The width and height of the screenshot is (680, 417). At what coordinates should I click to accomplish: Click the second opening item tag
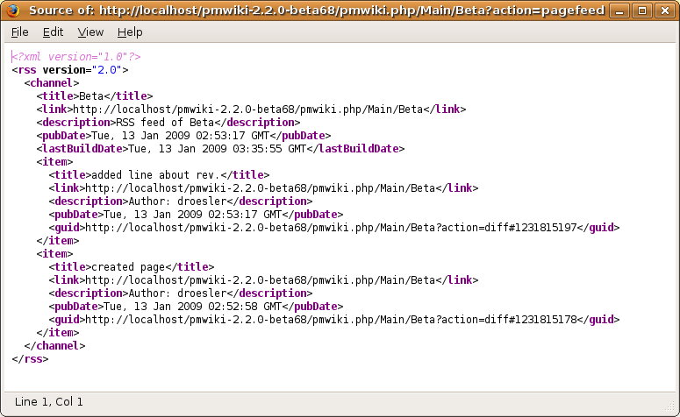point(54,254)
